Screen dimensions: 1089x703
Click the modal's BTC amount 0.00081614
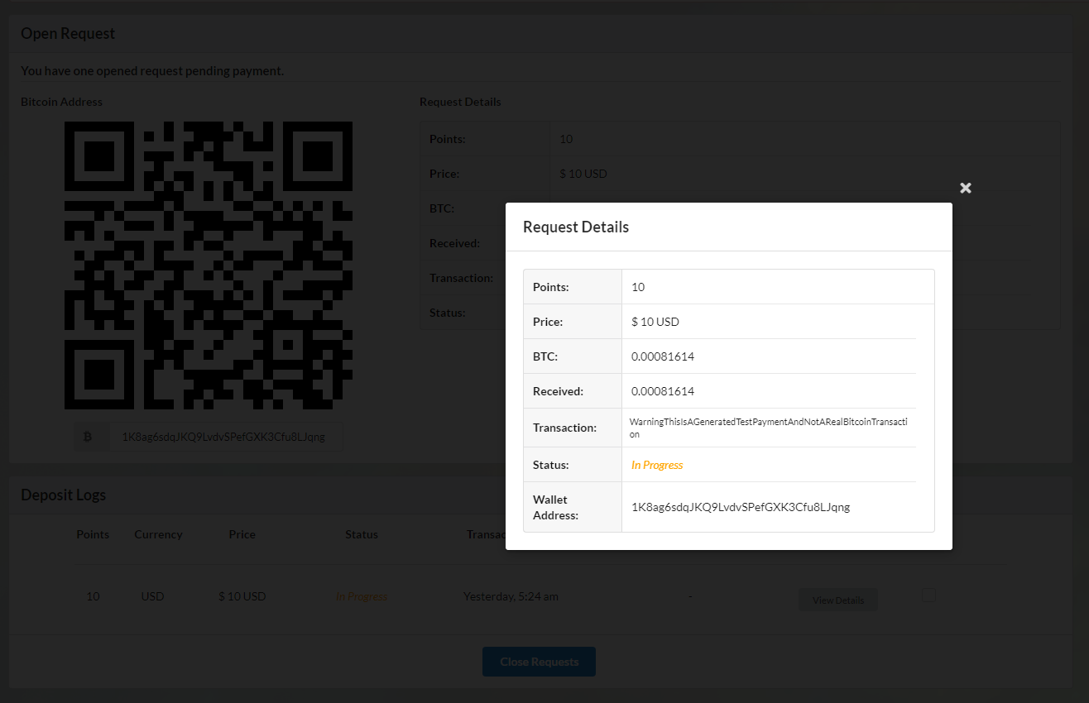pyautogui.click(x=663, y=356)
